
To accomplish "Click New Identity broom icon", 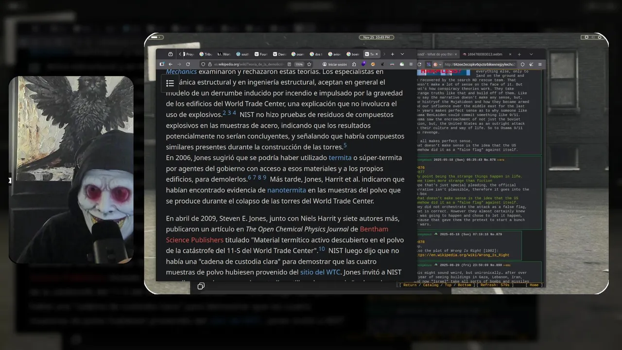I will click(531, 64).
